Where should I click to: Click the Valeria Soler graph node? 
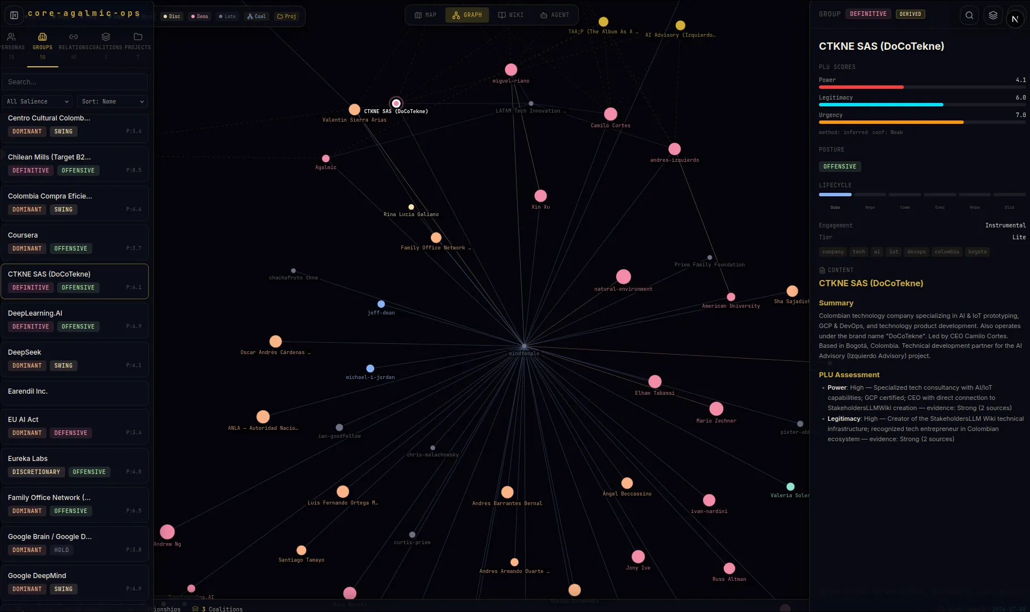(x=791, y=486)
